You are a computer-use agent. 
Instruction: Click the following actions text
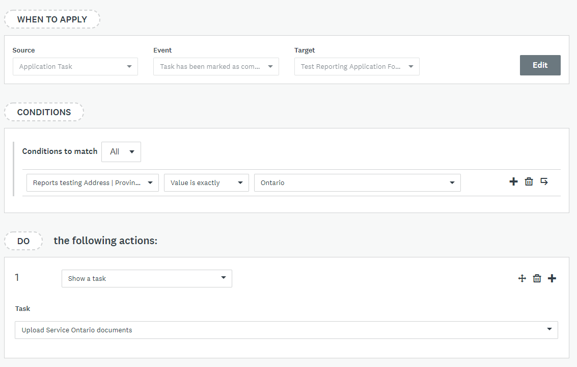(105, 241)
